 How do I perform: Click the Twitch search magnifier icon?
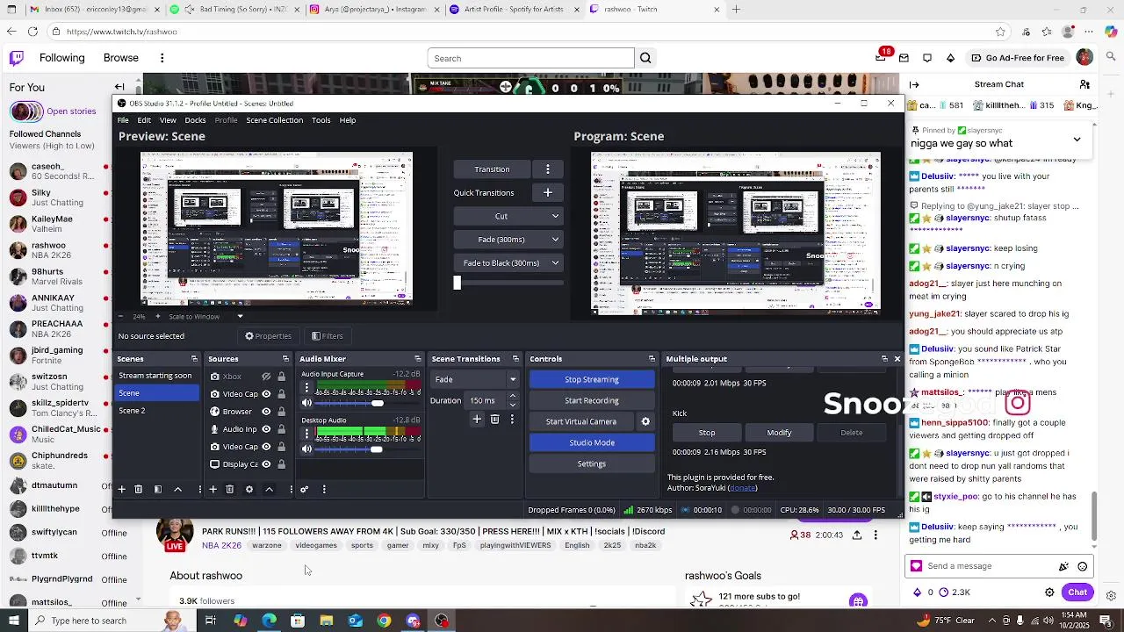point(645,58)
